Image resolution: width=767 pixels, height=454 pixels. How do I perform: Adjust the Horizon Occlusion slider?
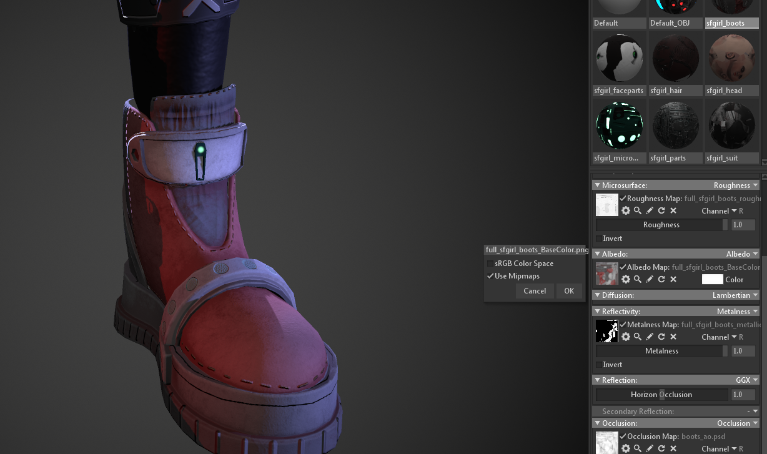click(661, 395)
